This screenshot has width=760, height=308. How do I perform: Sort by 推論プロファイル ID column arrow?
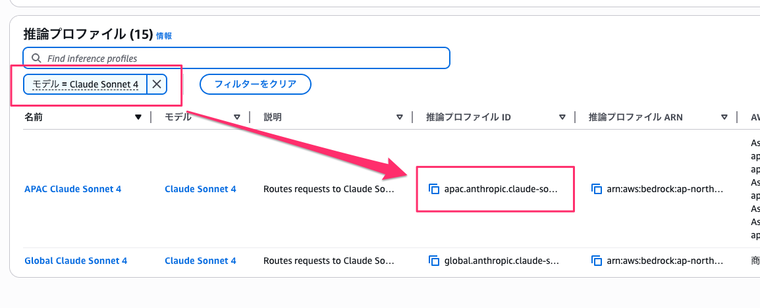point(562,117)
